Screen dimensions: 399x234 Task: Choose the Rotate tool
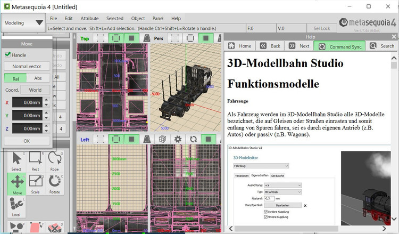54,184
